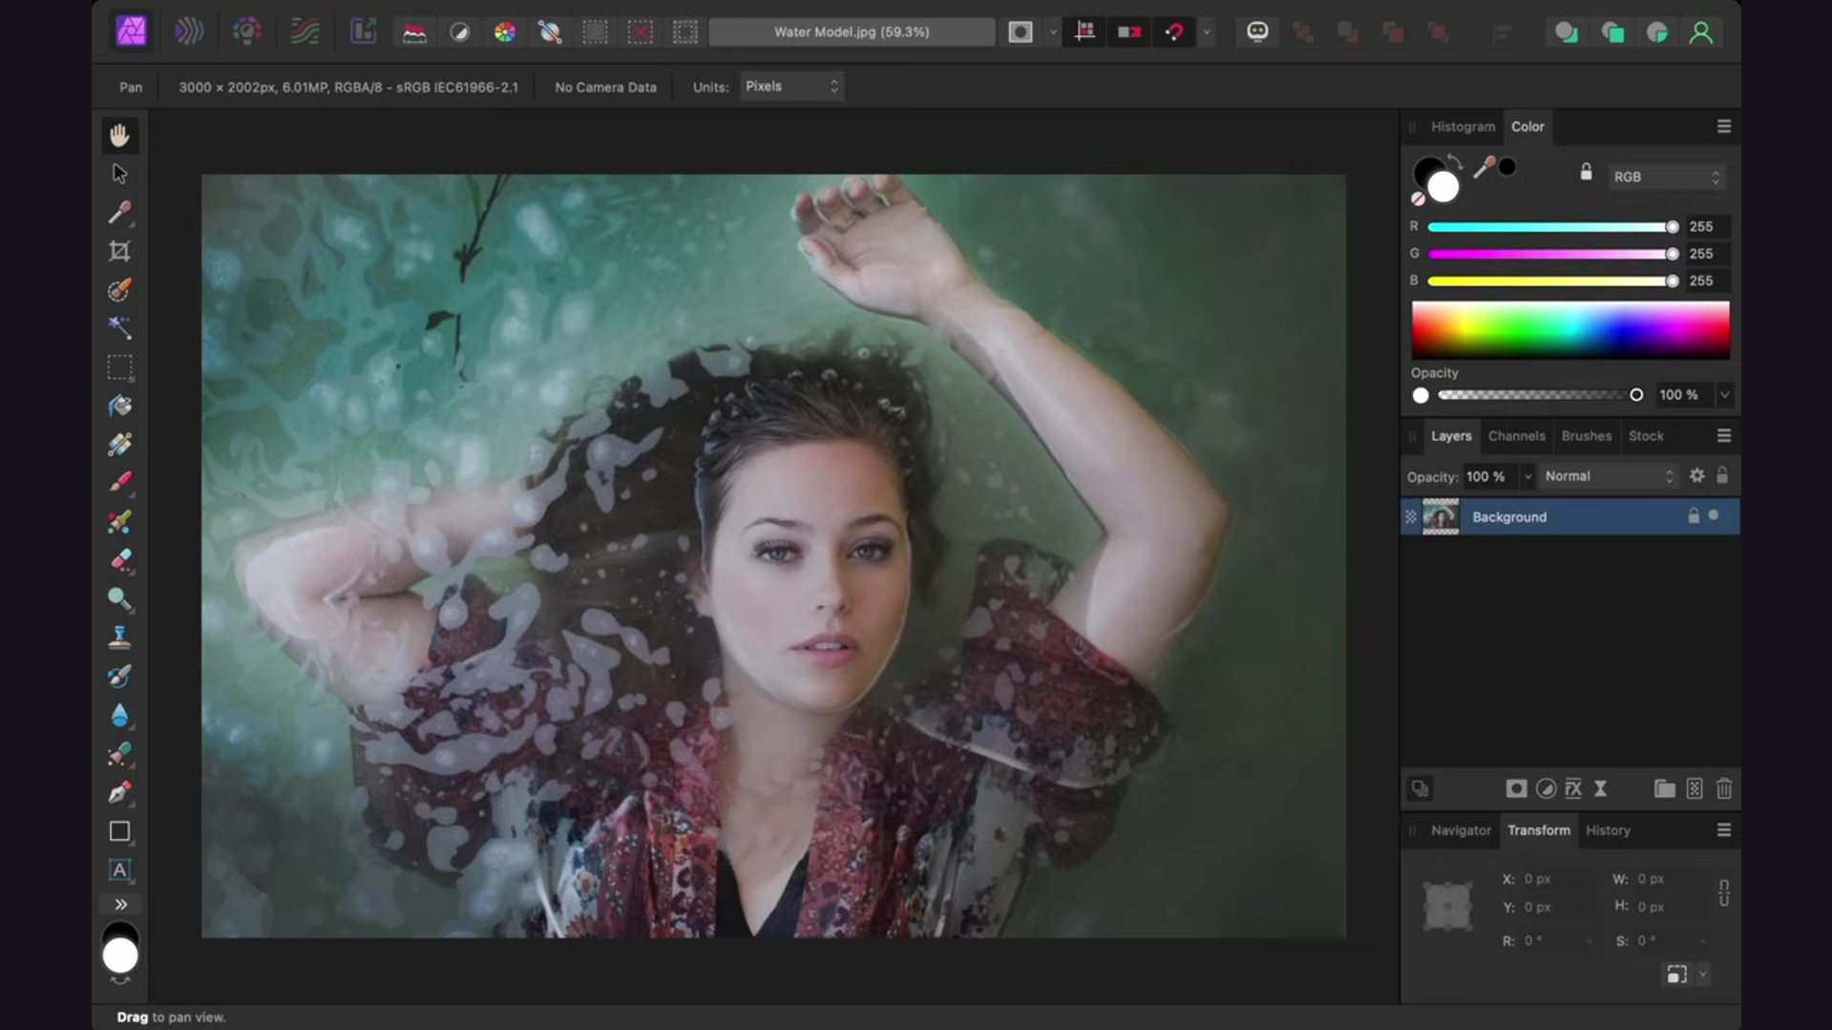Toggle the color lock icon
The width and height of the screenshot is (1832, 1030).
tap(1586, 172)
